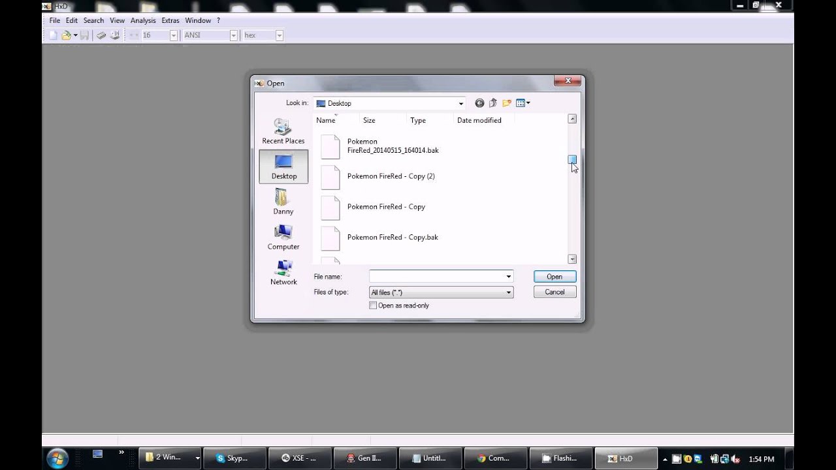836x470 pixels.
Task: Click the Open disk icon in toolbar
Action: pos(114,35)
